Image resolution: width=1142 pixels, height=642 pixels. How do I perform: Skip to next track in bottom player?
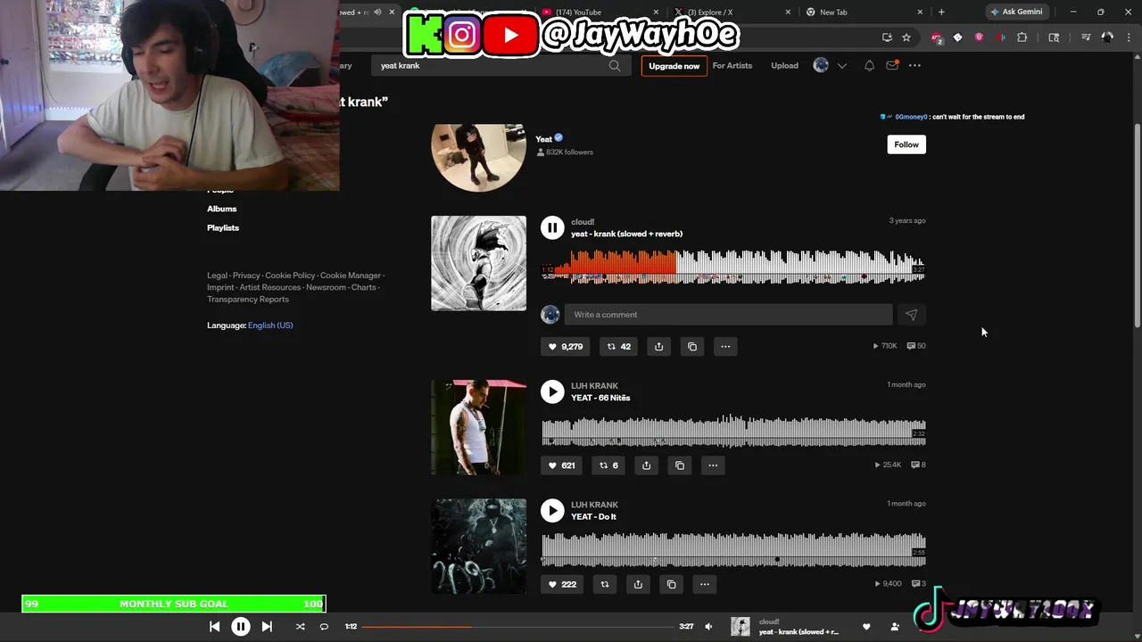pyautogui.click(x=267, y=627)
